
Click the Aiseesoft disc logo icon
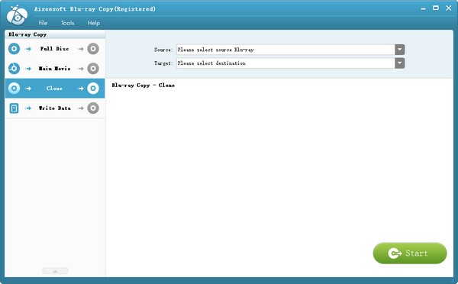17,15
